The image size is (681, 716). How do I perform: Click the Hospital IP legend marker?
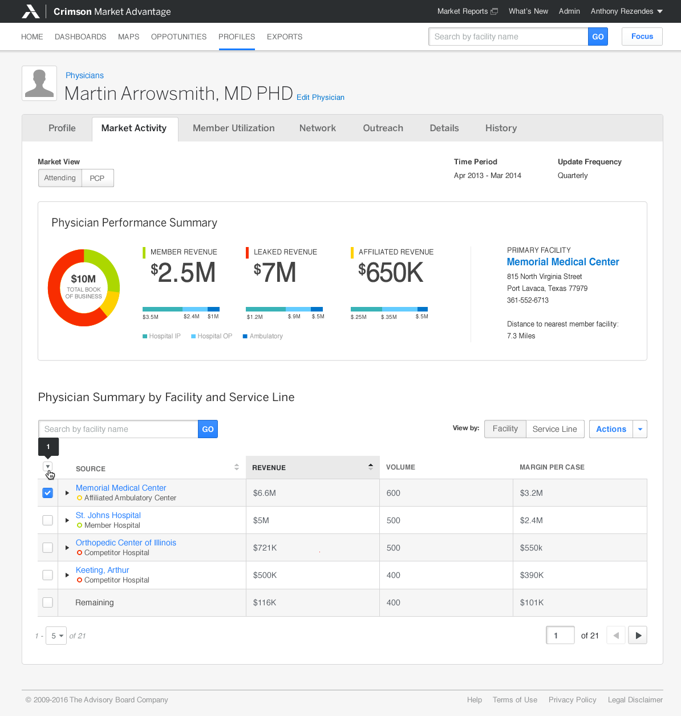(145, 336)
